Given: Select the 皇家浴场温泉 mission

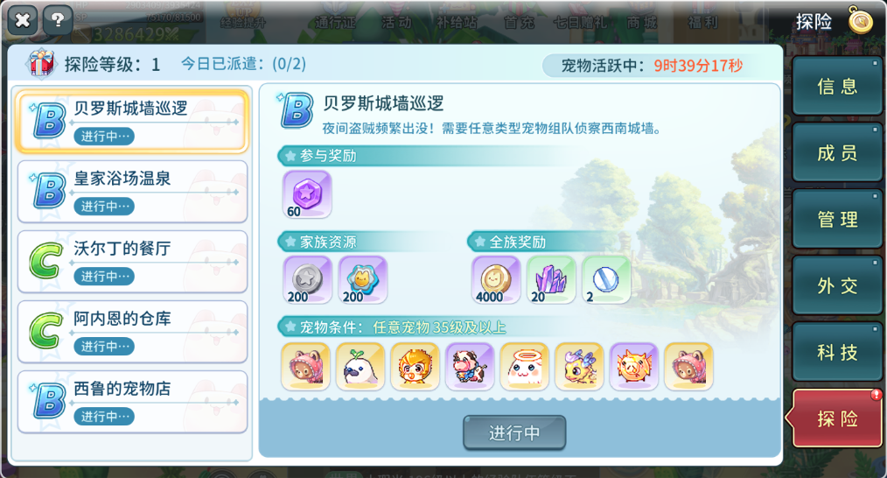Looking at the screenshot, I should tap(132, 192).
